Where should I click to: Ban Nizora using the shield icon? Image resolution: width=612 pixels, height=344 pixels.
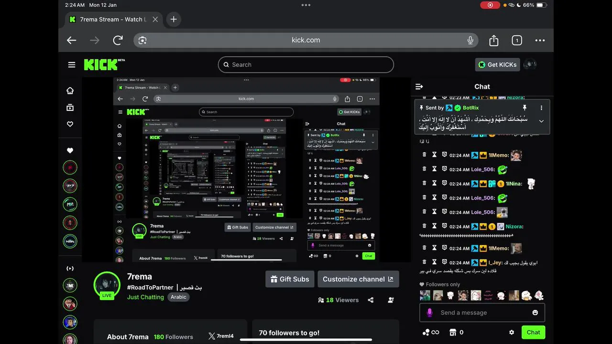tap(444, 226)
